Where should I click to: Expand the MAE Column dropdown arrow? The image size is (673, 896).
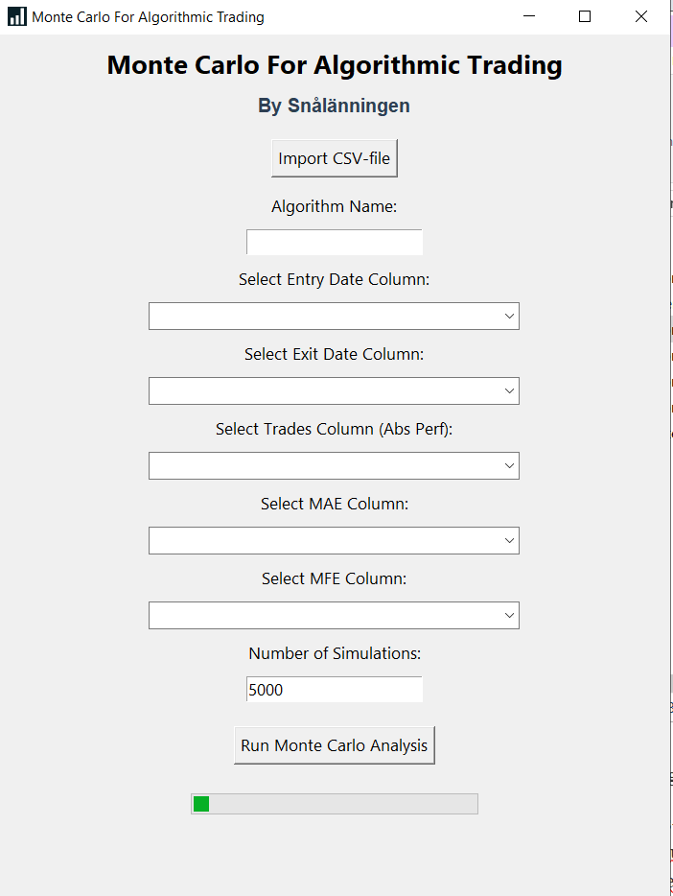pyautogui.click(x=509, y=540)
